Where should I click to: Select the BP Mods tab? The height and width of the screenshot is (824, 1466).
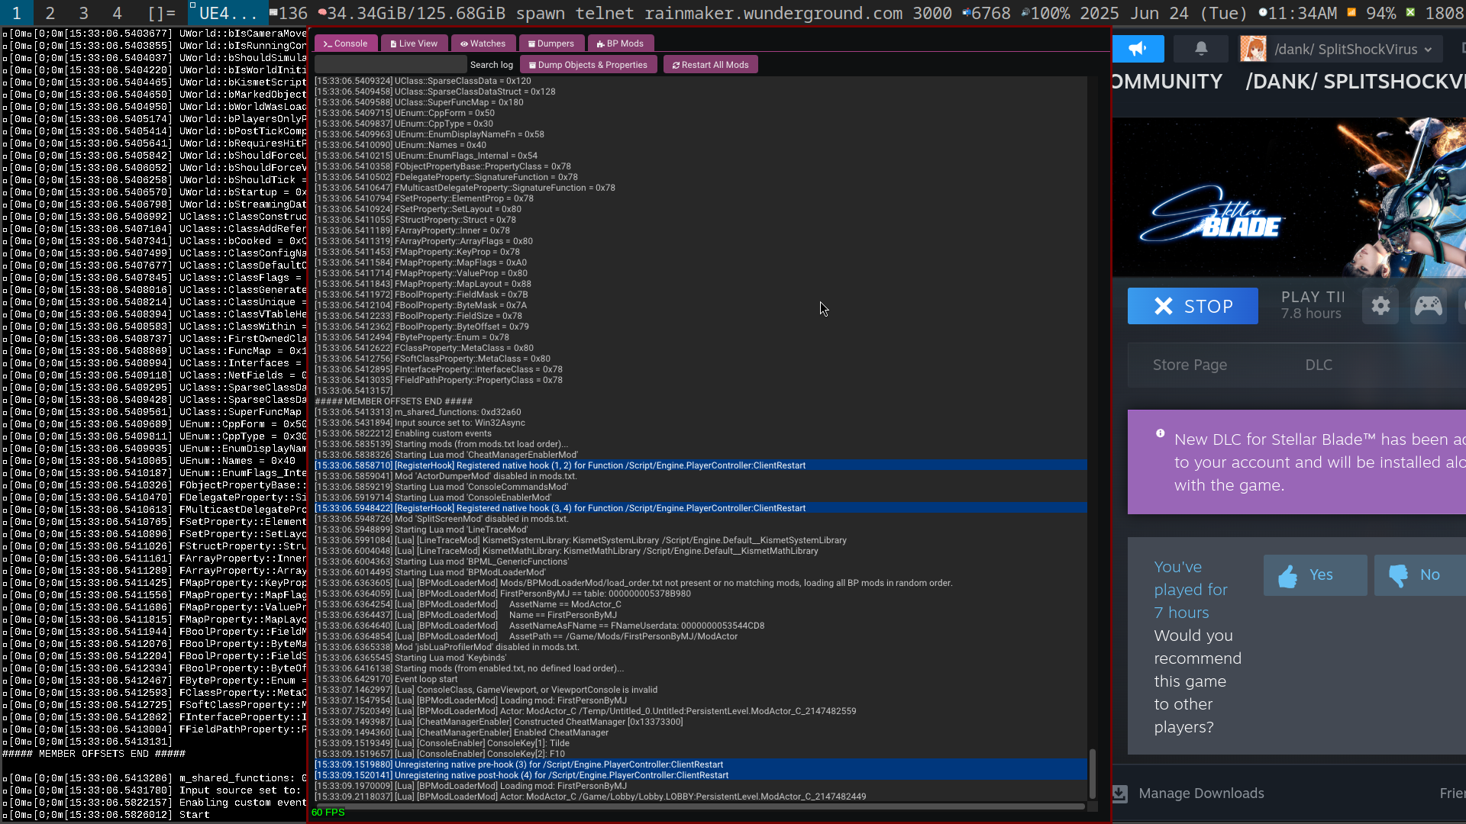tap(620, 43)
